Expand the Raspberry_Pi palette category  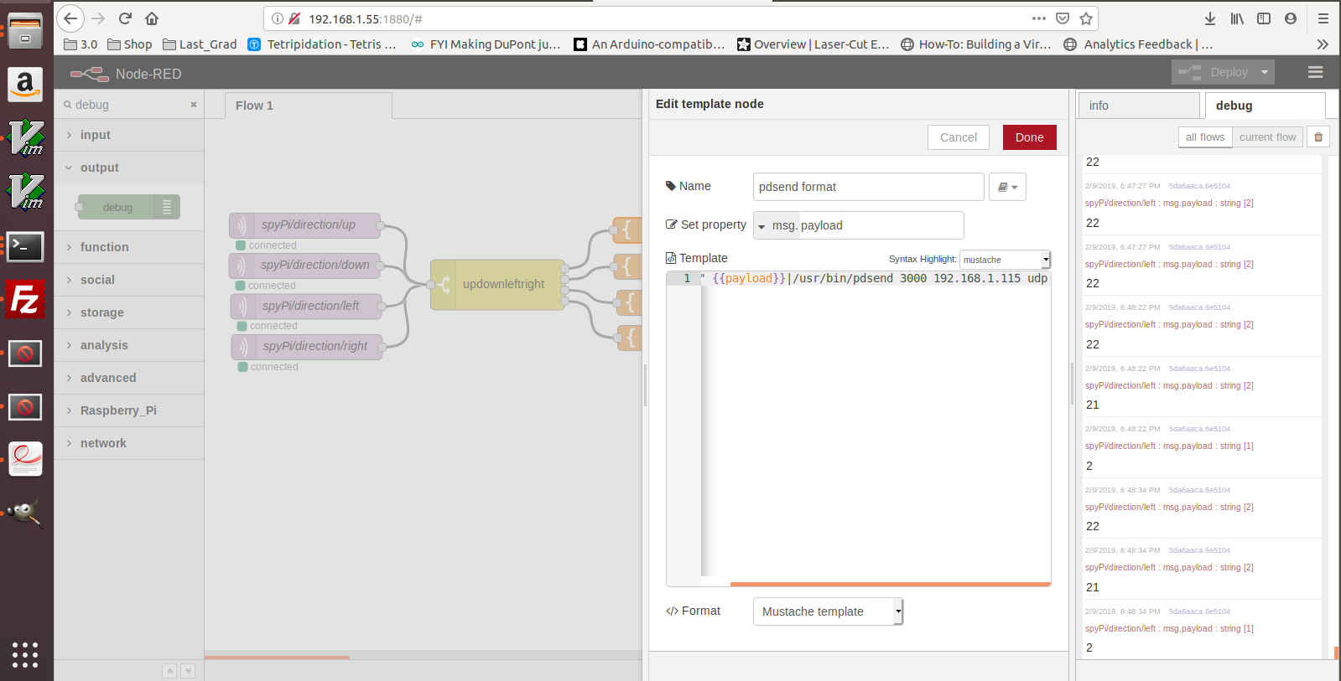pos(129,410)
